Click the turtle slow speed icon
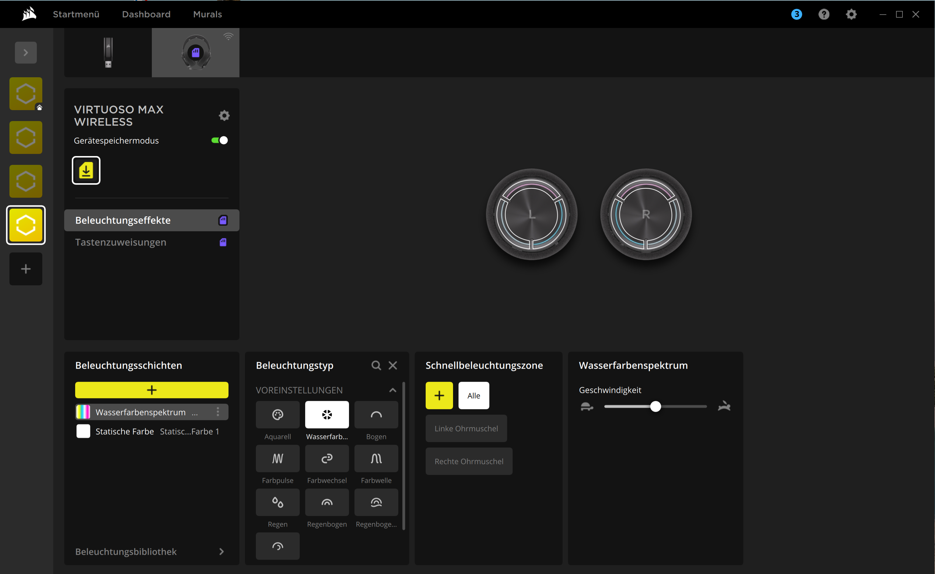 pos(587,407)
